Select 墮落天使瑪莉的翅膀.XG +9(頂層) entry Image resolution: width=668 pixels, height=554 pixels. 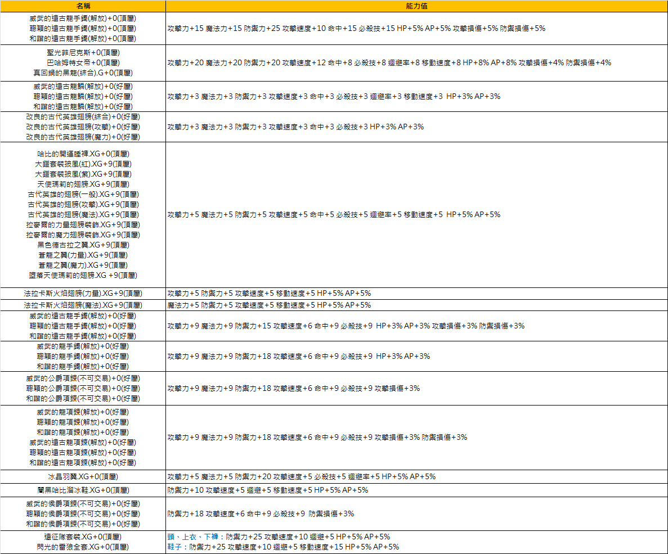(x=83, y=275)
